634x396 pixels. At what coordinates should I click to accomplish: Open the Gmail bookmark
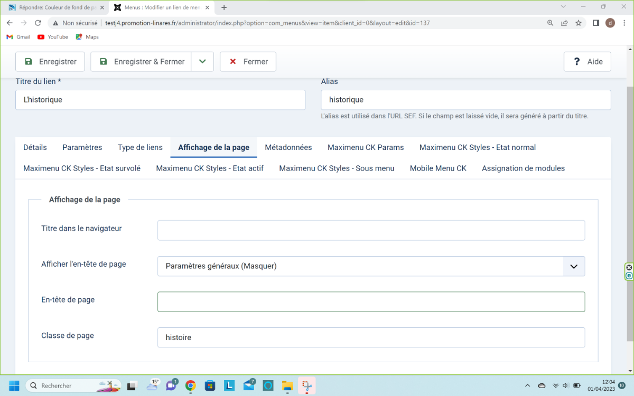(x=18, y=37)
